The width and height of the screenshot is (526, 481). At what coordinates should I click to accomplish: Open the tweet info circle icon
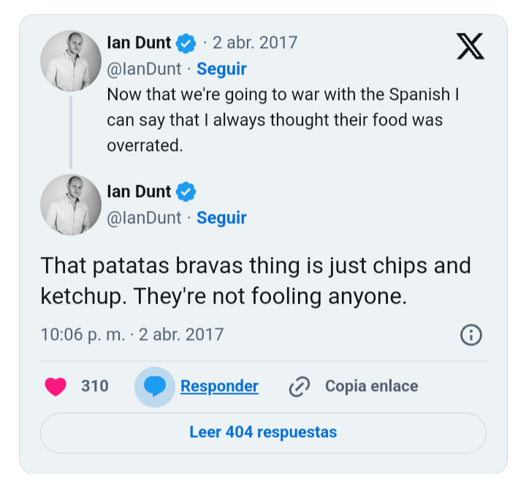[471, 335]
